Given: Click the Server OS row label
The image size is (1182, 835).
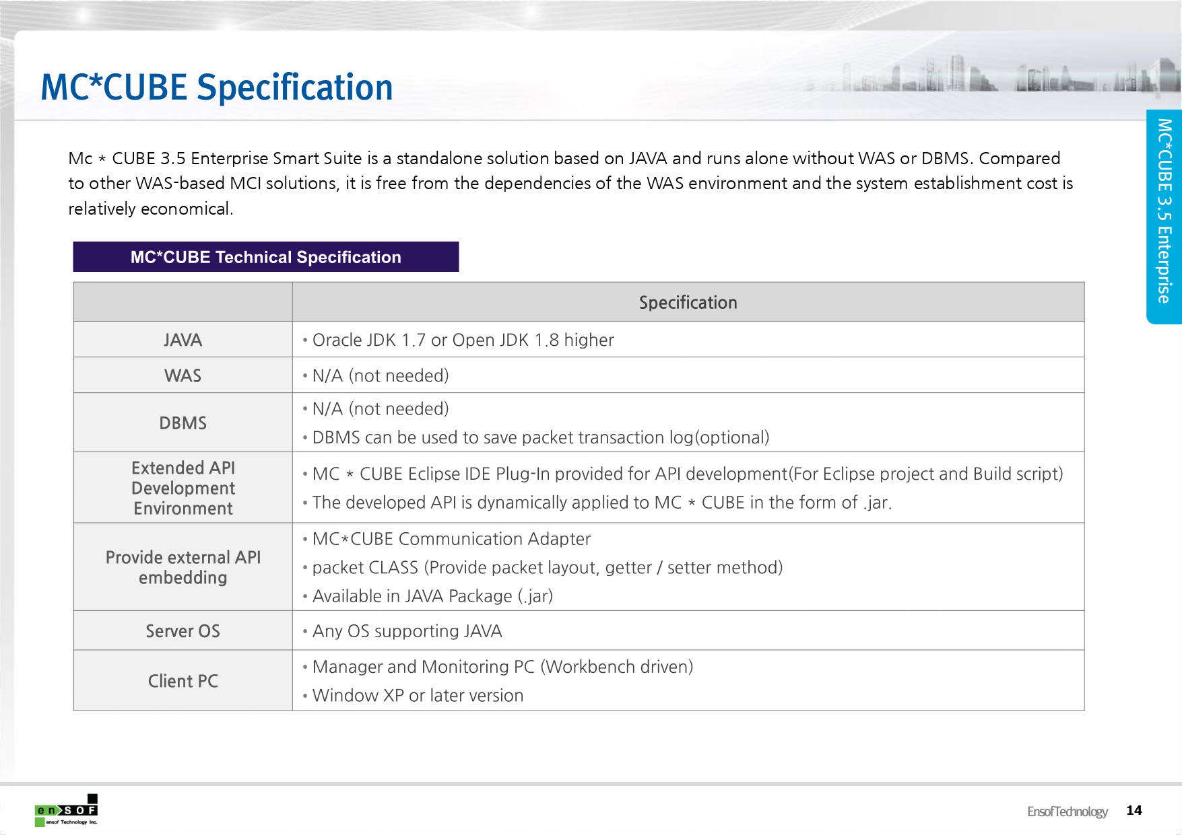Looking at the screenshot, I should pos(183,631).
